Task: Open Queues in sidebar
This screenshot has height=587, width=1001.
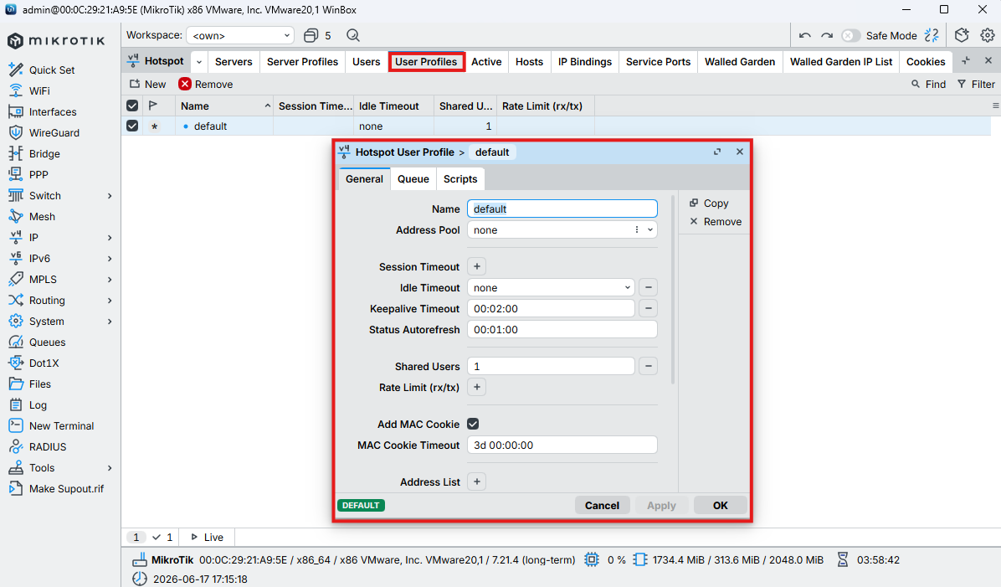Action: (47, 342)
